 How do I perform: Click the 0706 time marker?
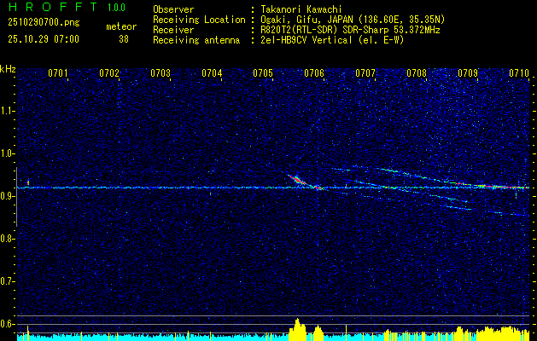click(x=314, y=73)
